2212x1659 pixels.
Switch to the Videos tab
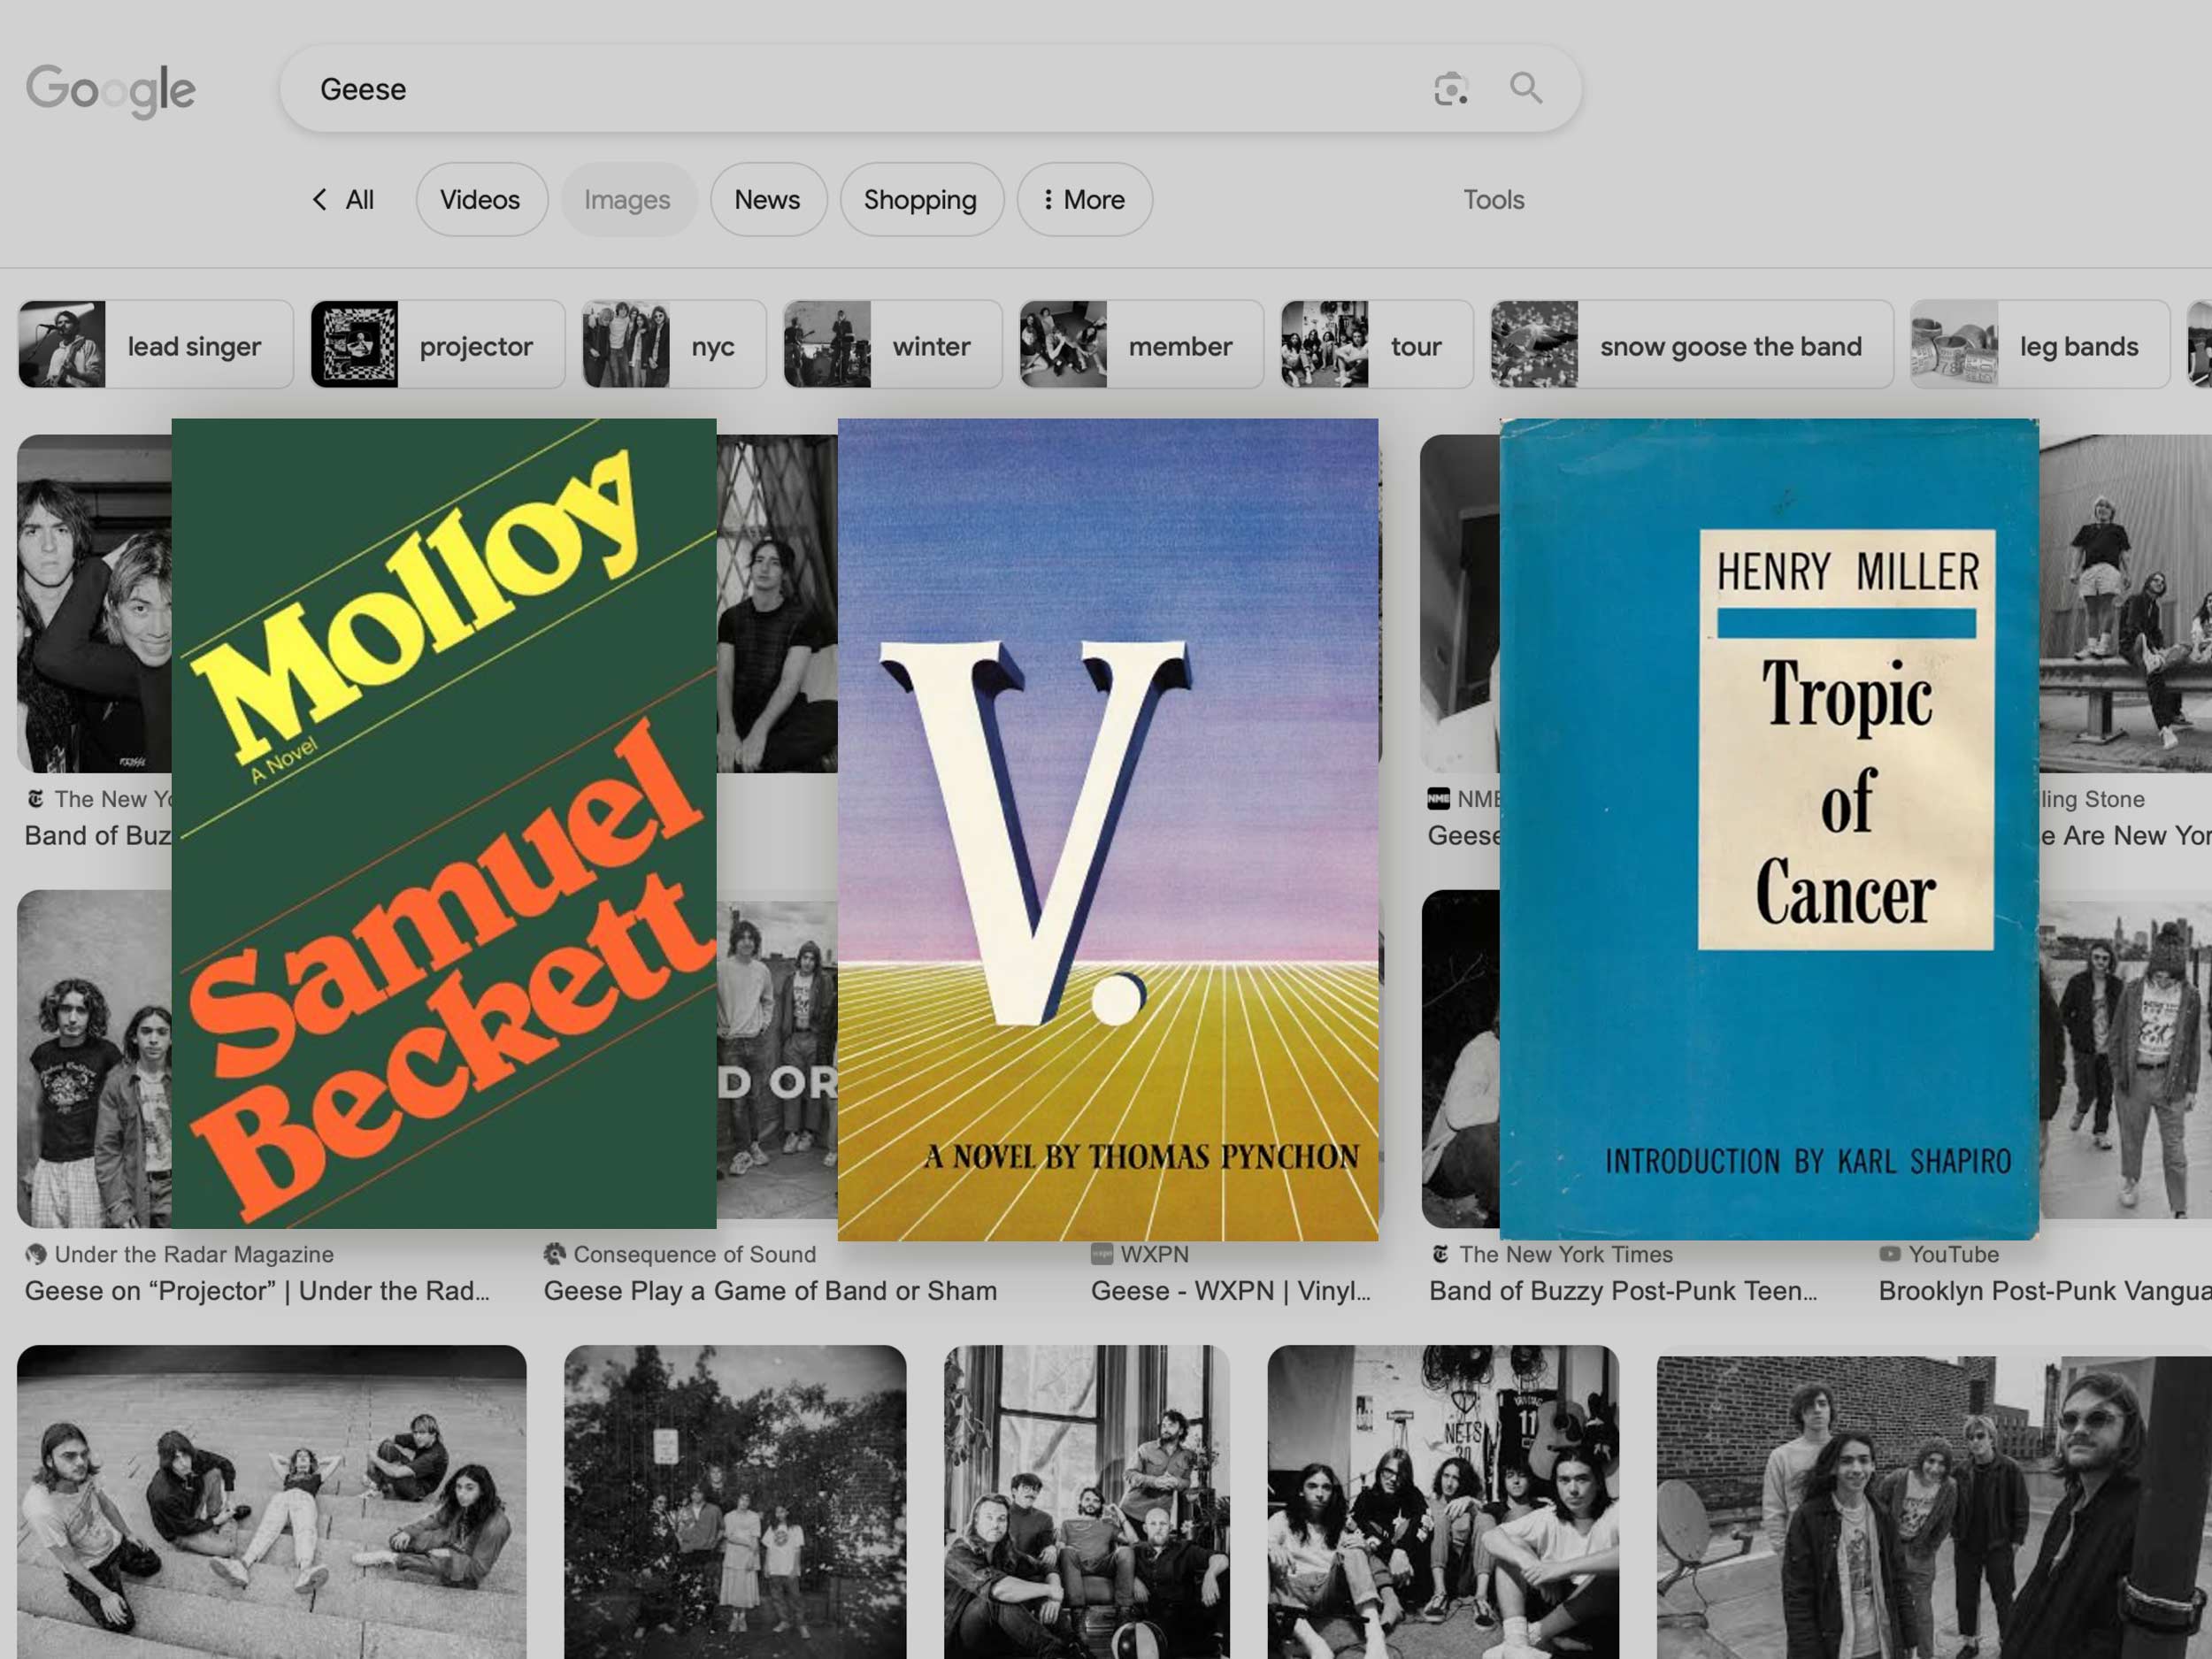[x=481, y=200]
